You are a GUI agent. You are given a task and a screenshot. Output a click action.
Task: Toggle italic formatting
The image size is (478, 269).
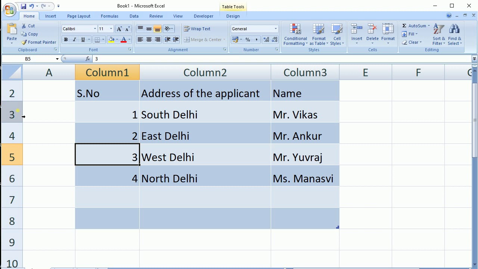click(74, 40)
